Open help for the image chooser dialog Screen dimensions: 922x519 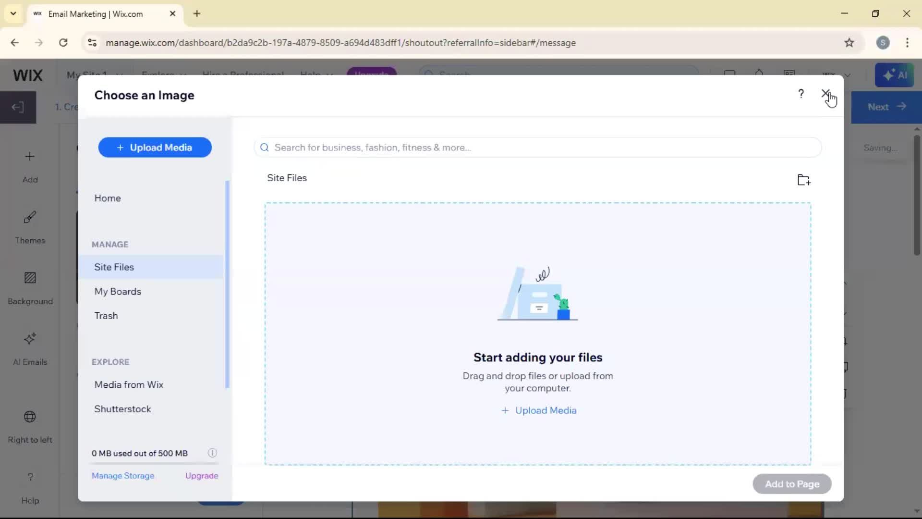tap(801, 94)
